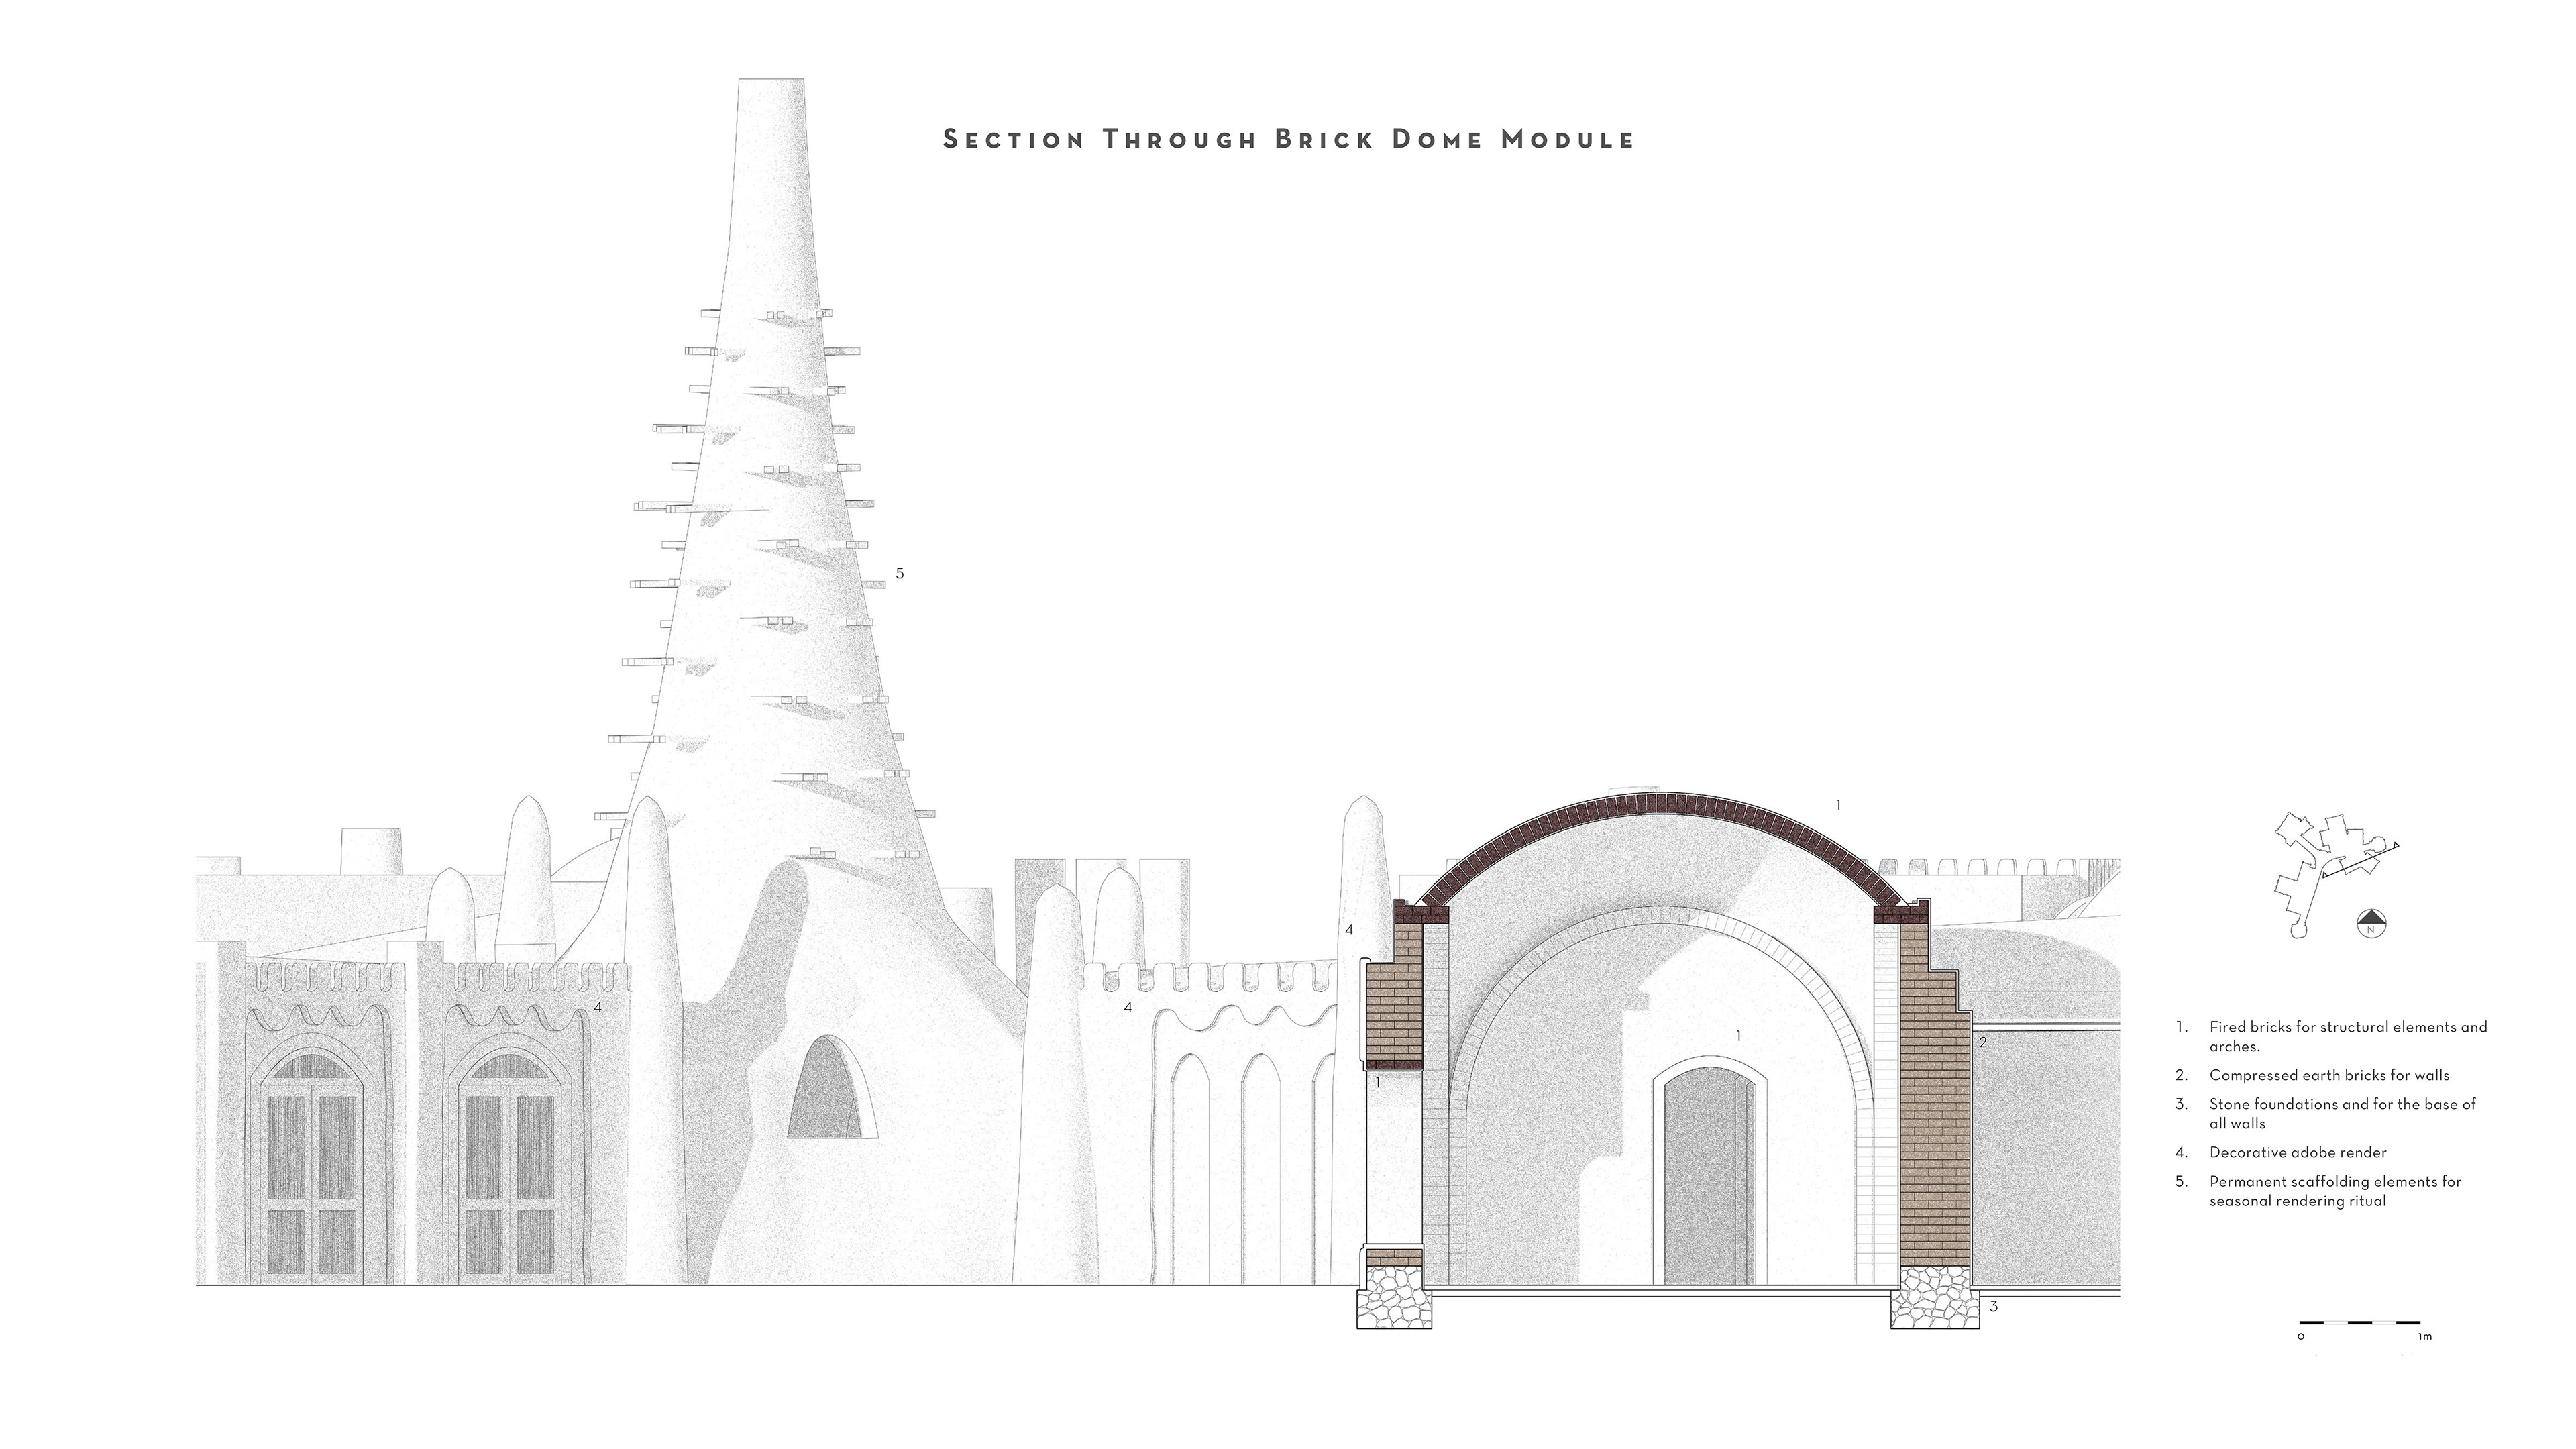
Task: Click the scale bar's 1m marking
Action: (2424, 1337)
